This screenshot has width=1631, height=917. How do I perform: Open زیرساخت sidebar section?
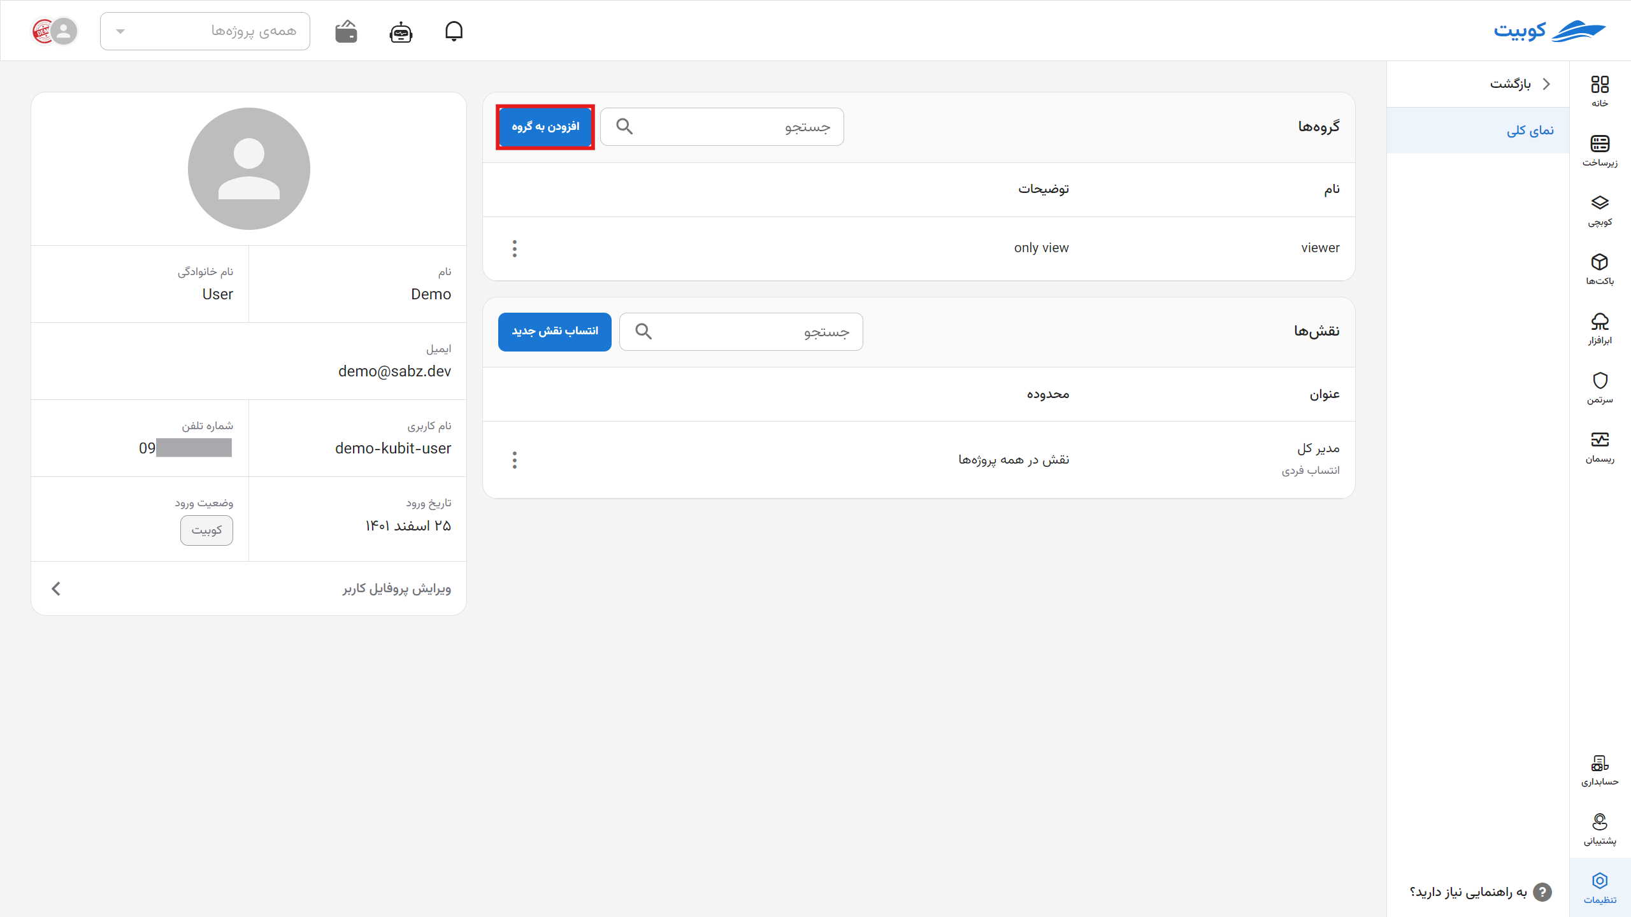click(1600, 151)
